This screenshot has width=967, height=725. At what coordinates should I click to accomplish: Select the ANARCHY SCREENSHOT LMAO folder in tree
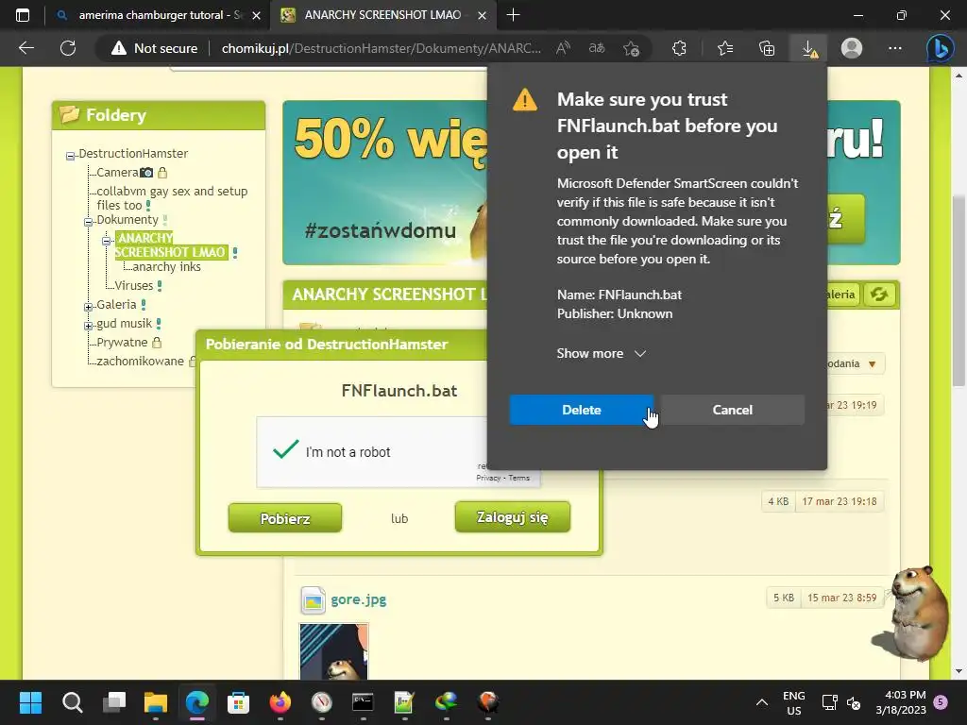tap(170, 244)
